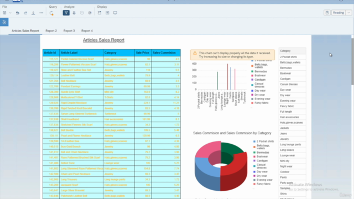
Task: Click the Refresh query icon
Action: click(51, 13)
